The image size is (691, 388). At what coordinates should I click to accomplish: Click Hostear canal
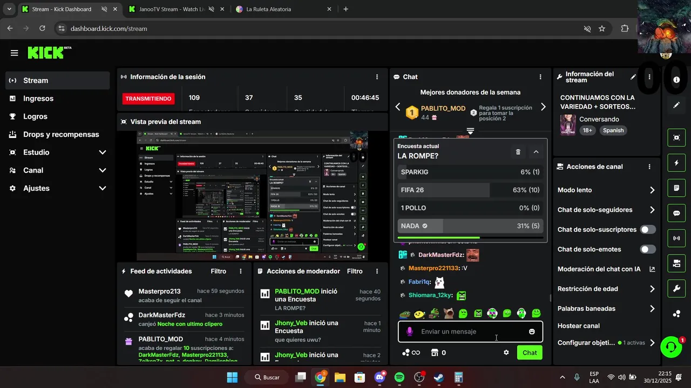pos(579,325)
